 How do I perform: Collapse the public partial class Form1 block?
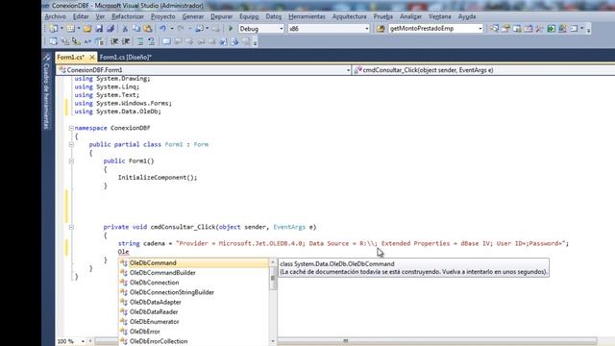[71, 144]
